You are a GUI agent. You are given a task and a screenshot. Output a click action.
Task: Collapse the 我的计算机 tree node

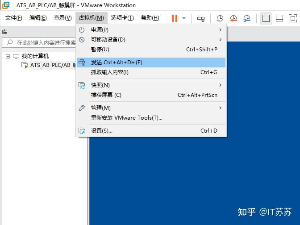8,56
